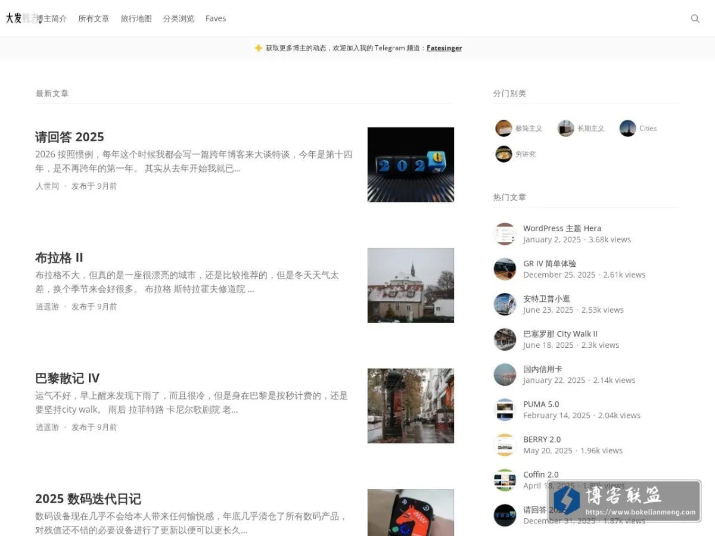Open 长期主义 category label
Viewport: 715px width, 536px height.
(590, 128)
